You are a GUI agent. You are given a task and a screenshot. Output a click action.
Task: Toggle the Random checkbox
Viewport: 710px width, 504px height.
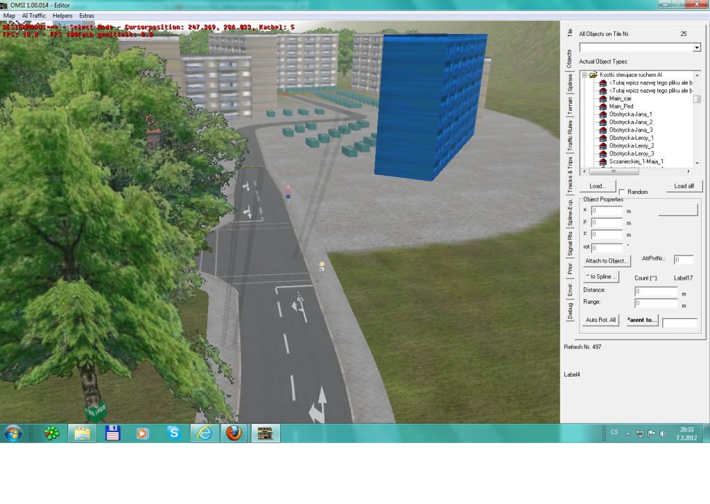(622, 192)
